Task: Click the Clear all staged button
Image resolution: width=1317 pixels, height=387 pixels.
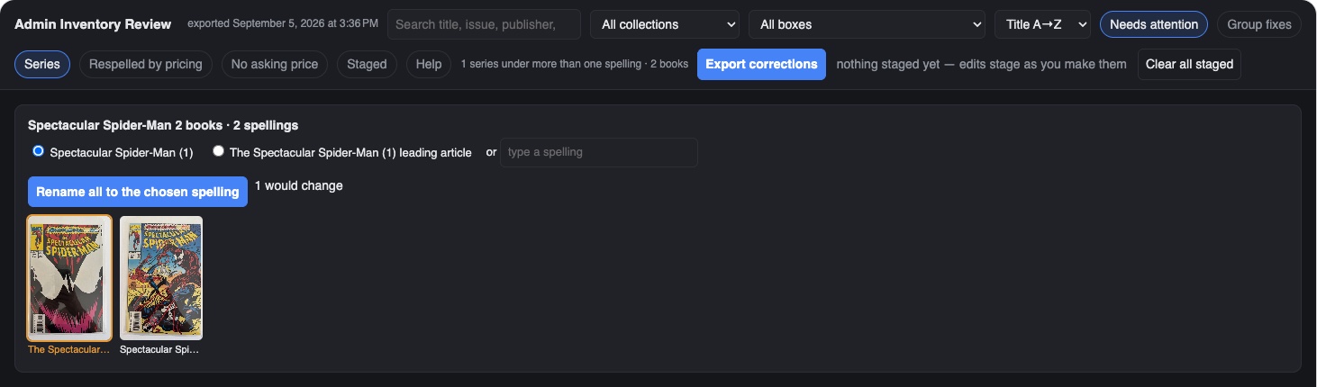Action: (1189, 64)
